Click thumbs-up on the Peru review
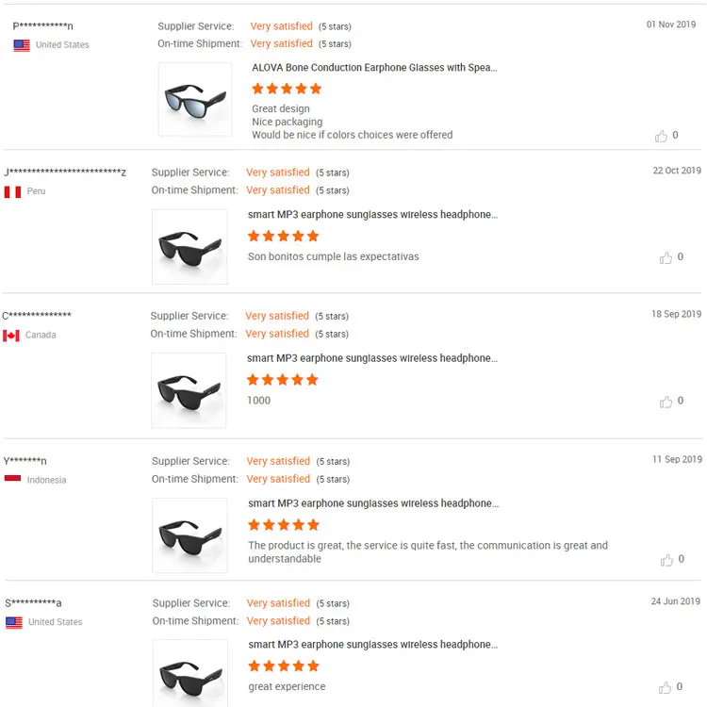Image resolution: width=707 pixels, height=707 pixels. 666,257
